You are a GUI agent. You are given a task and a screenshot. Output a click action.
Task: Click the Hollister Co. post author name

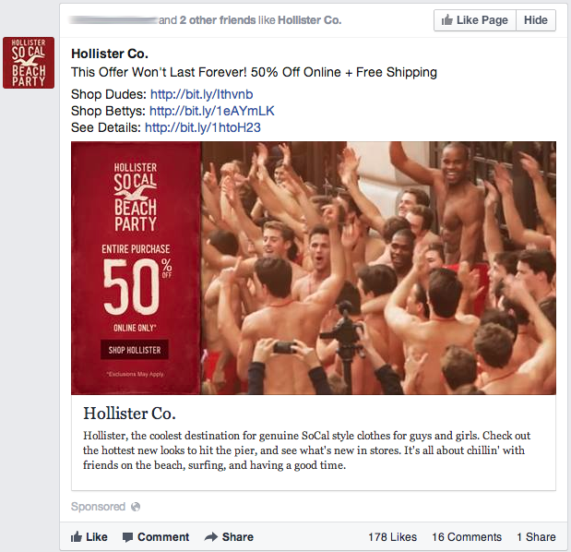click(x=110, y=54)
